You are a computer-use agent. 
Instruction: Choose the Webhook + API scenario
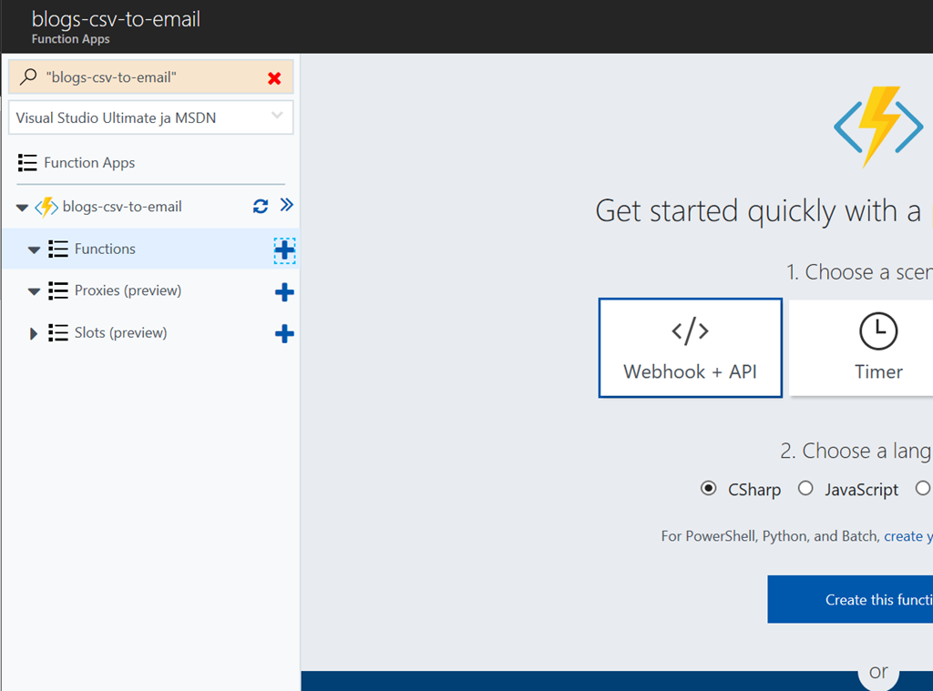pyautogui.click(x=690, y=348)
